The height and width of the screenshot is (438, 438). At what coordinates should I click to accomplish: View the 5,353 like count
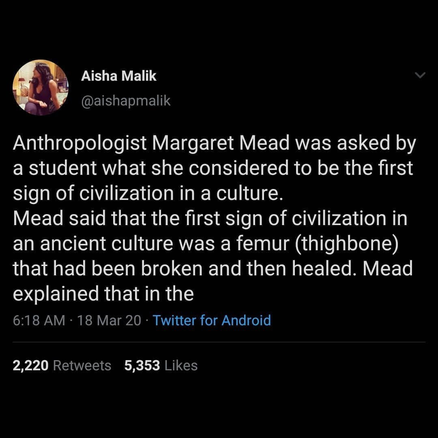click(x=142, y=365)
